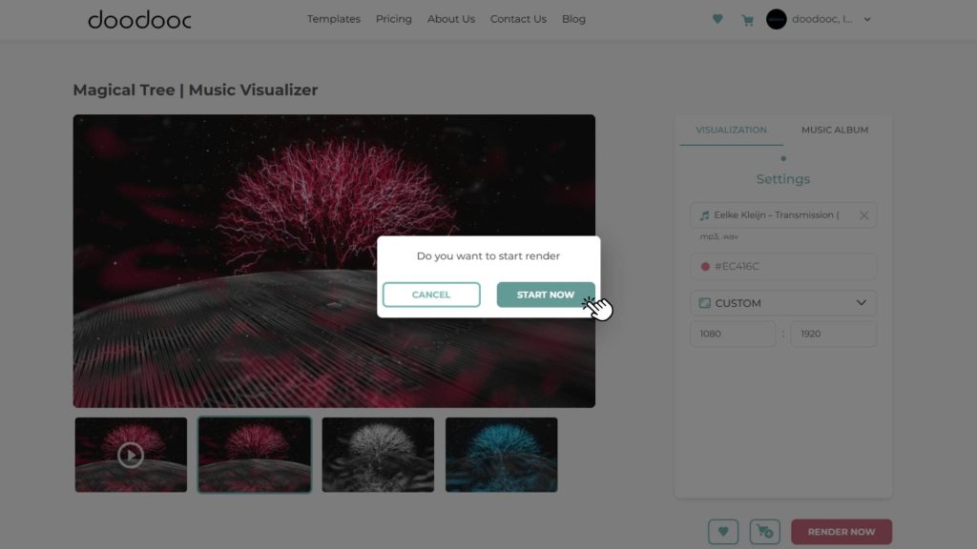Screen dimensions: 977x549
Task: Remove the uploaded Eelke Kleijn audio file
Action: [863, 215]
